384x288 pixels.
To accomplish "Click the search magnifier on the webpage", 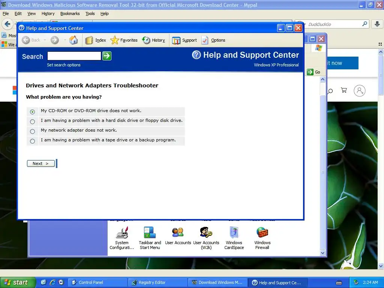I will coord(330,91).
